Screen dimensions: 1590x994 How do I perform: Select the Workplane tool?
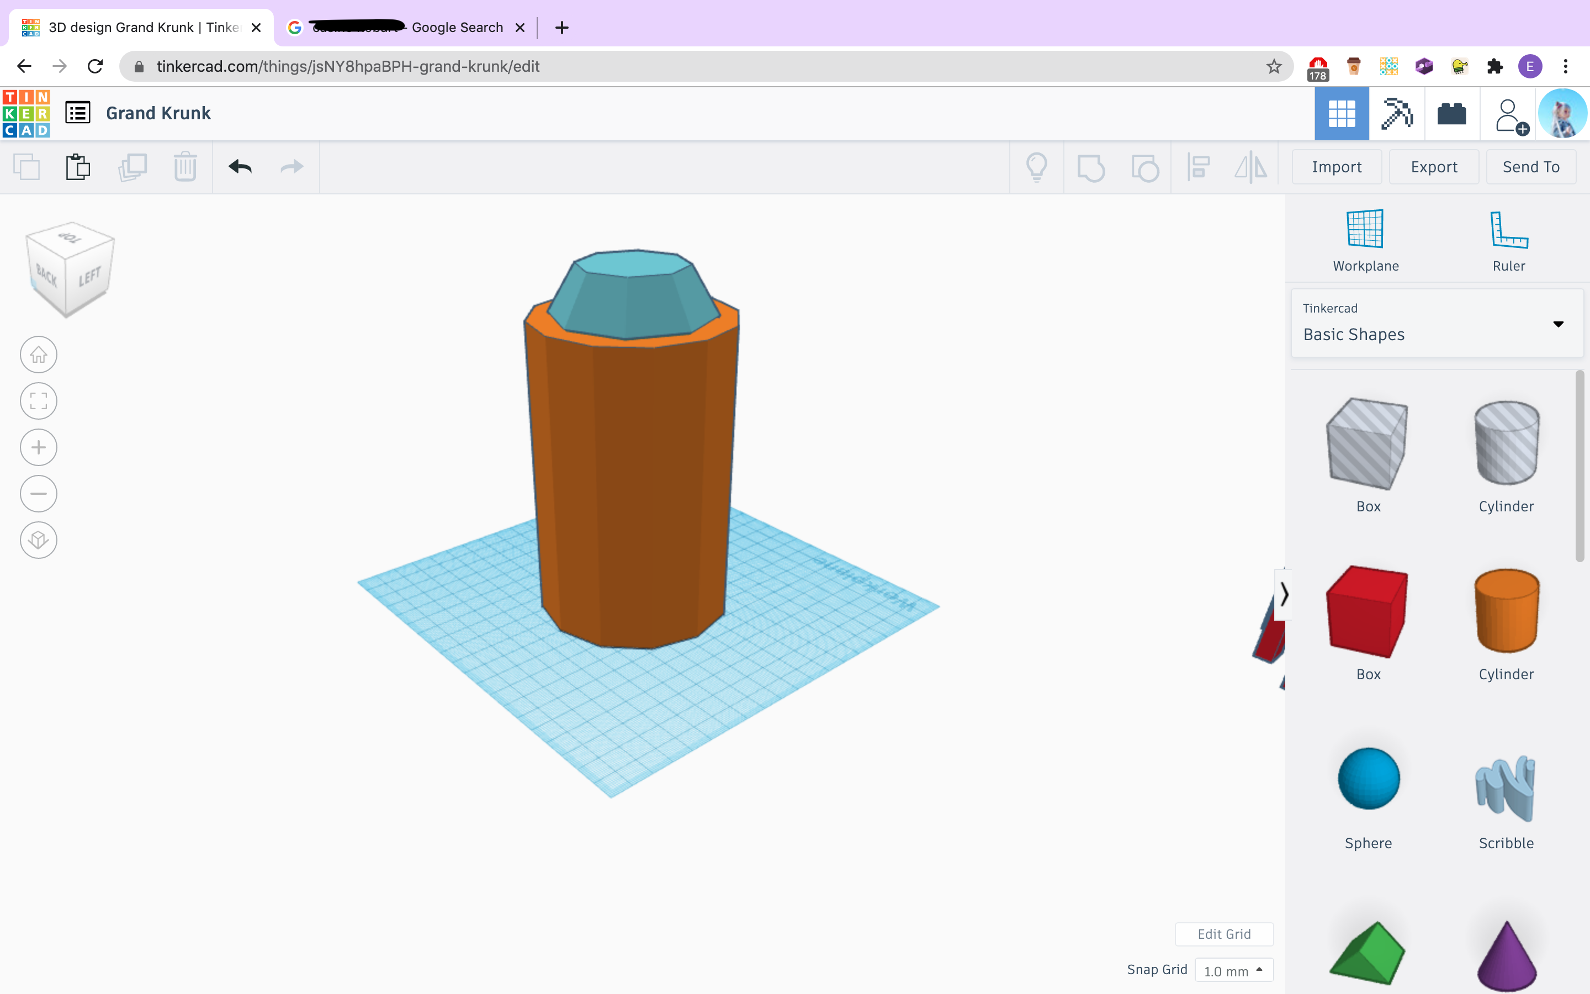(1365, 241)
